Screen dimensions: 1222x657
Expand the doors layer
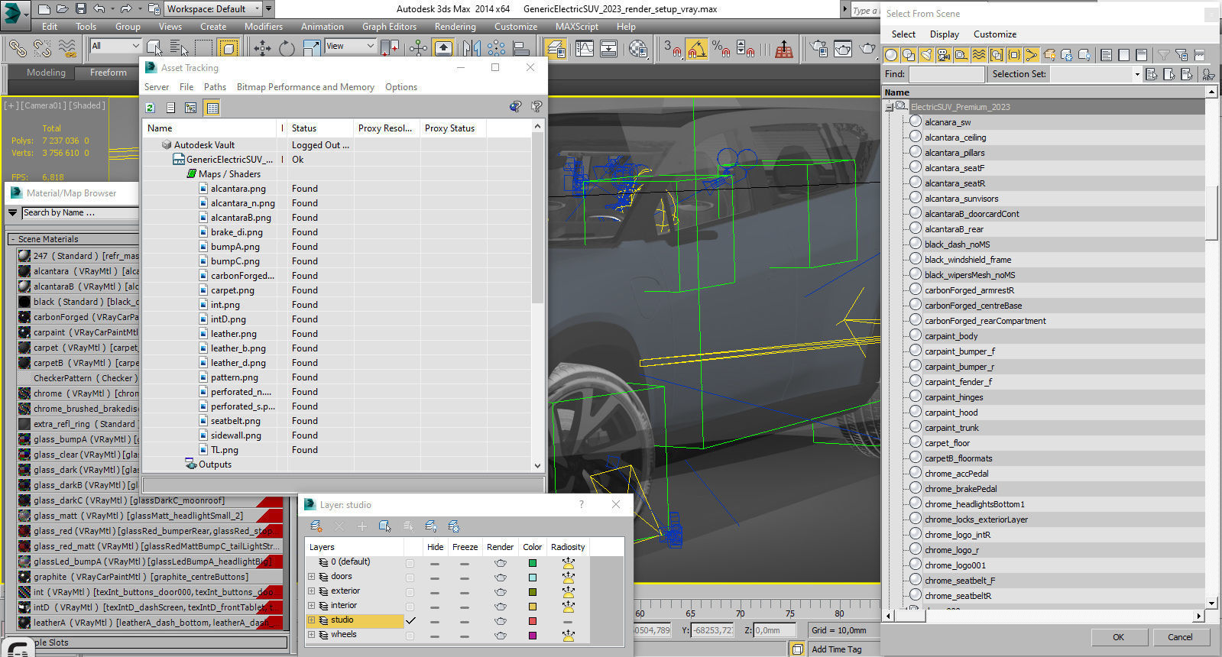311,577
